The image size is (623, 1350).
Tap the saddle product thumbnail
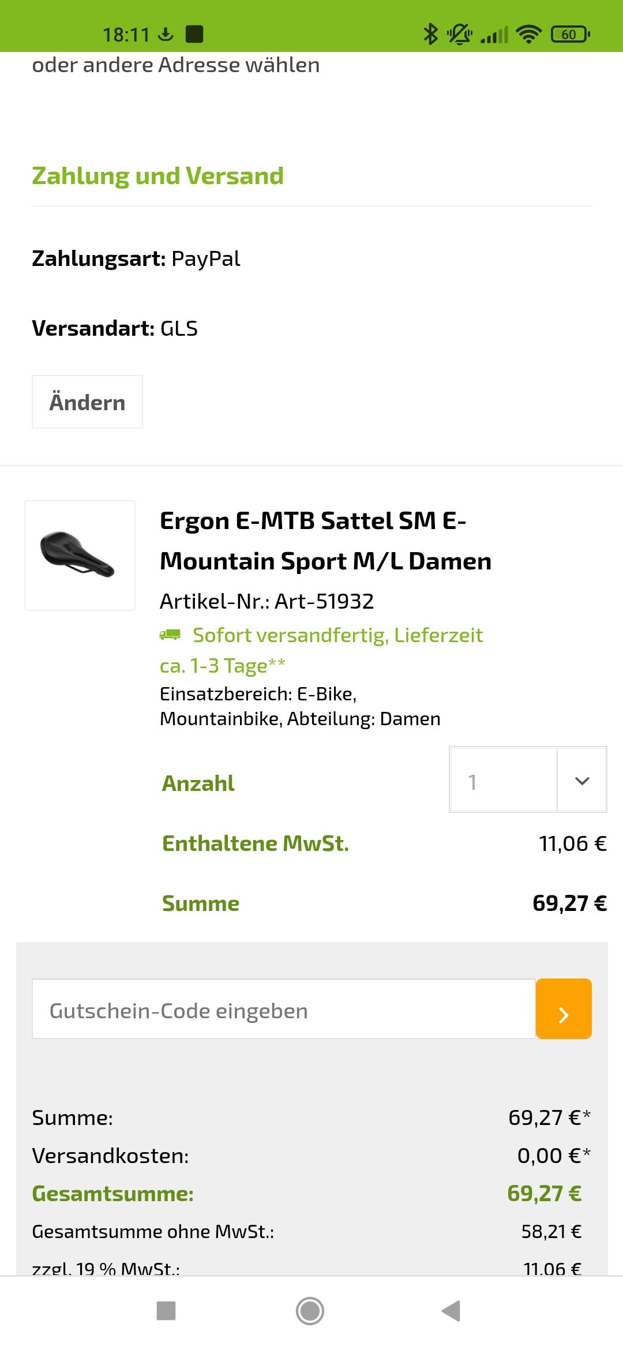point(80,556)
